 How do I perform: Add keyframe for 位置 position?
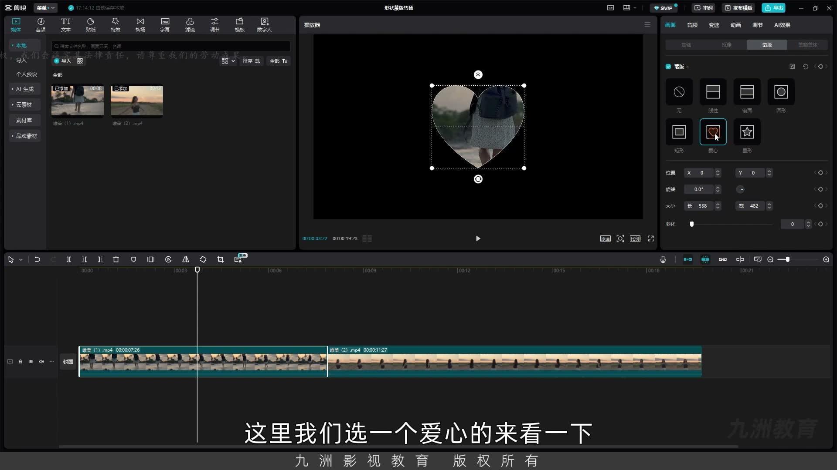[820, 173]
